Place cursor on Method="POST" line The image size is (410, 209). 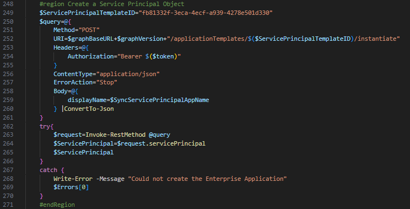click(77, 30)
